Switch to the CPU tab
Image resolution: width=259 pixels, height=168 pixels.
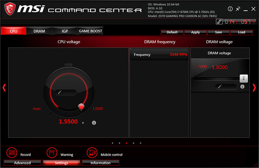(13, 31)
